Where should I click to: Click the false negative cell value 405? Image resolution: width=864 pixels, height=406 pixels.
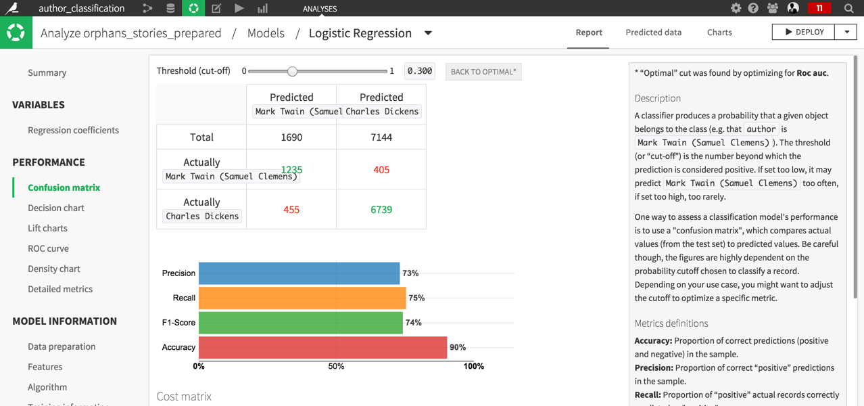381,170
